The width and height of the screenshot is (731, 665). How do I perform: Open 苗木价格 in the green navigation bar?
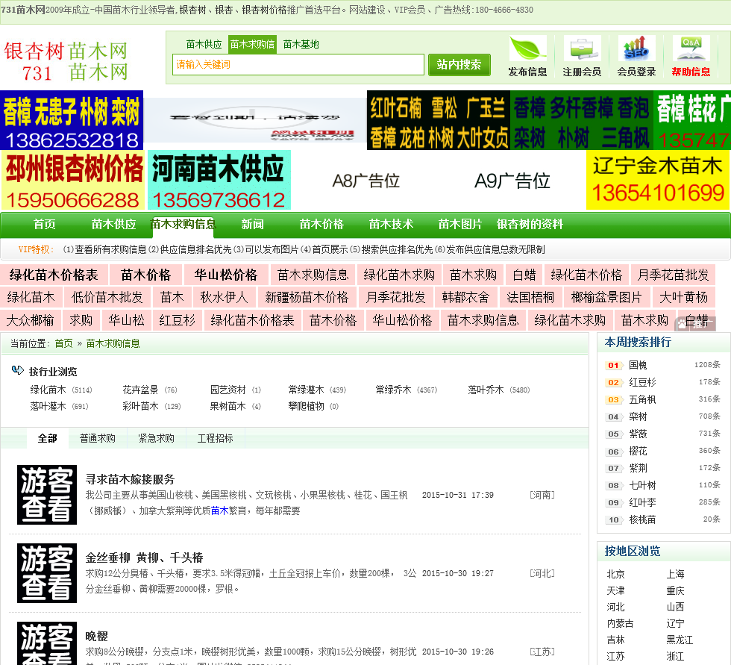321,225
